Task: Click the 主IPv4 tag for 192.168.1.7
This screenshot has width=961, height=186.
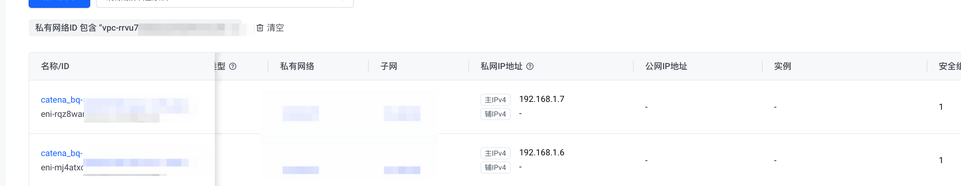Action: tap(495, 100)
